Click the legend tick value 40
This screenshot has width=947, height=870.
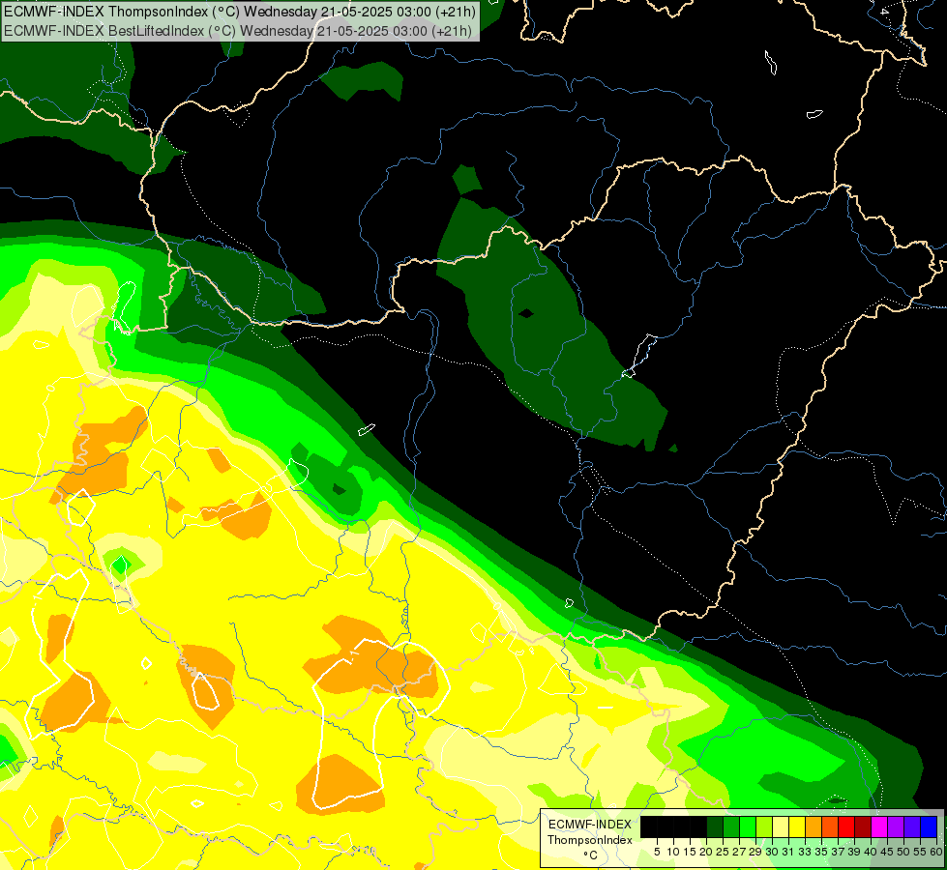point(871,852)
